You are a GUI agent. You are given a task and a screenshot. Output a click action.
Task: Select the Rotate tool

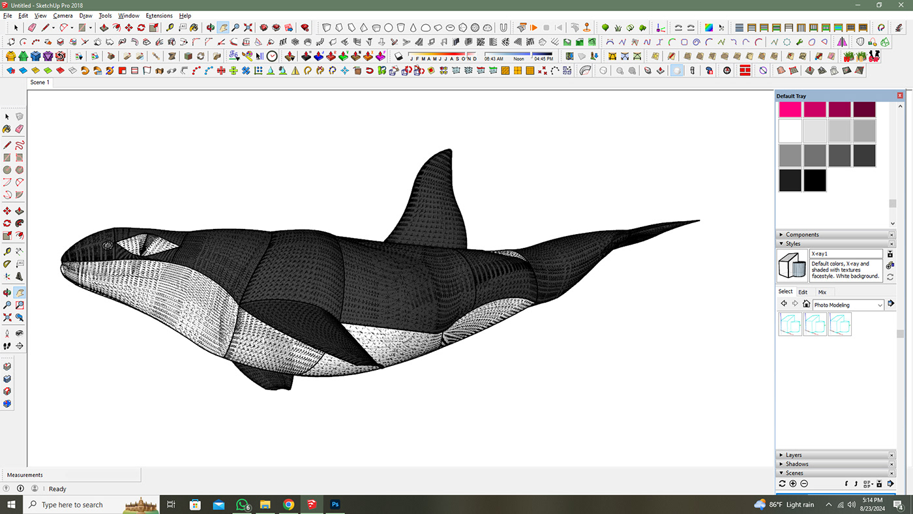coord(8,223)
